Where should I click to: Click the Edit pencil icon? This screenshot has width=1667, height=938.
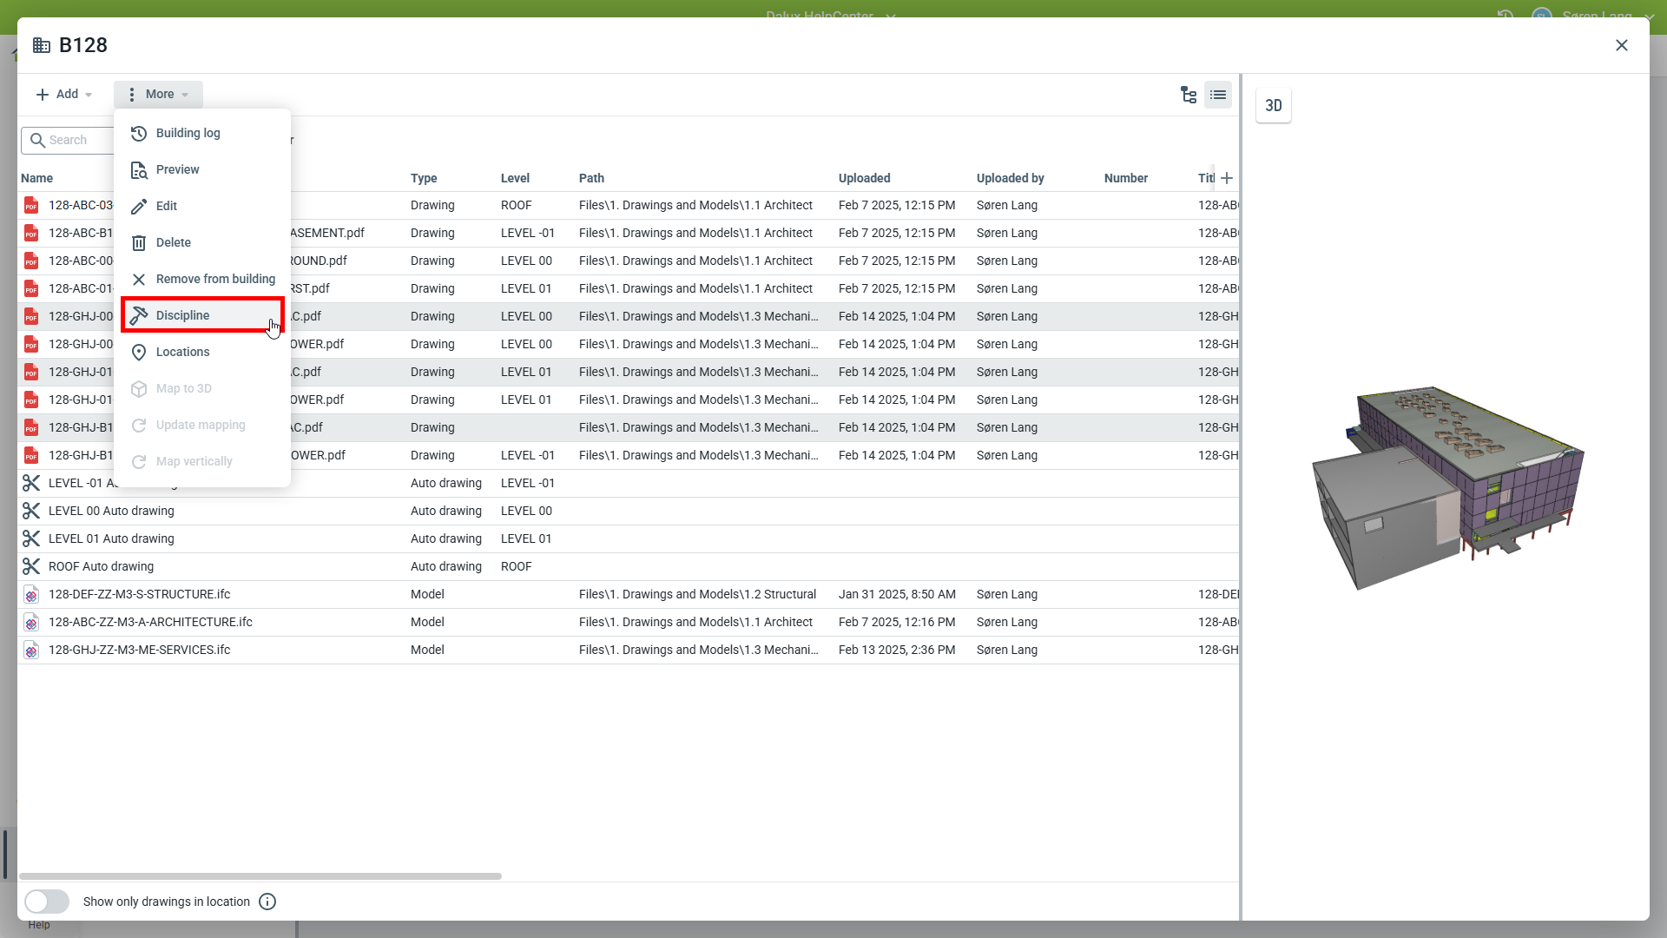click(139, 207)
